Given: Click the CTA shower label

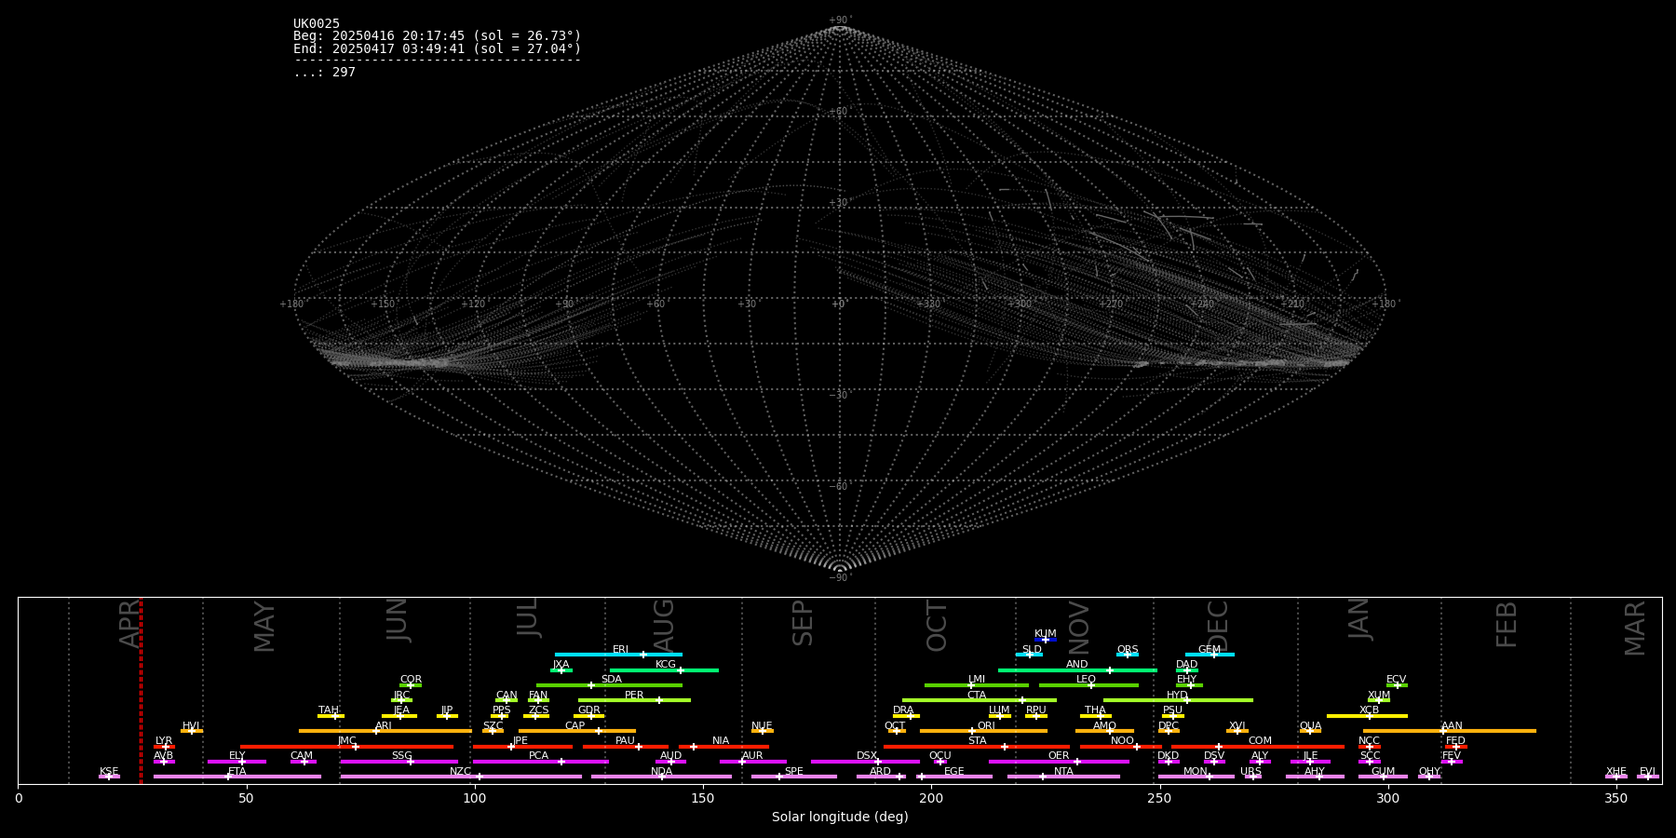Looking at the screenshot, I should point(977,696).
